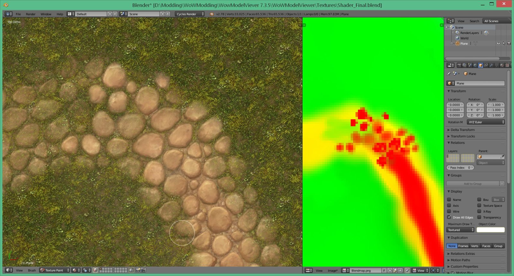
Task: Open XYZ Euler rotation mode dropdown
Action: coord(486,122)
